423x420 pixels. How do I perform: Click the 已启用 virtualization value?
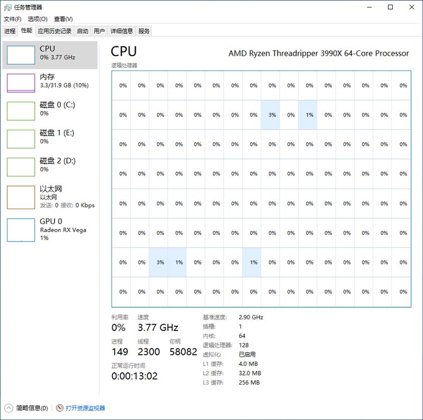point(247,354)
